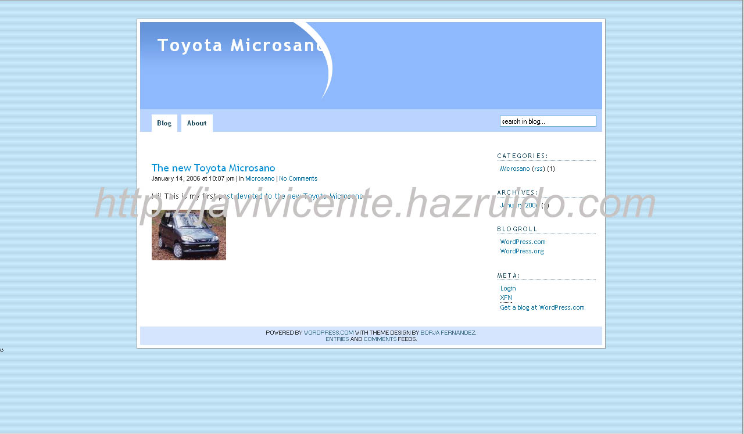Open Microsano category in sidebar
This screenshot has height=434, width=744.
click(515, 168)
